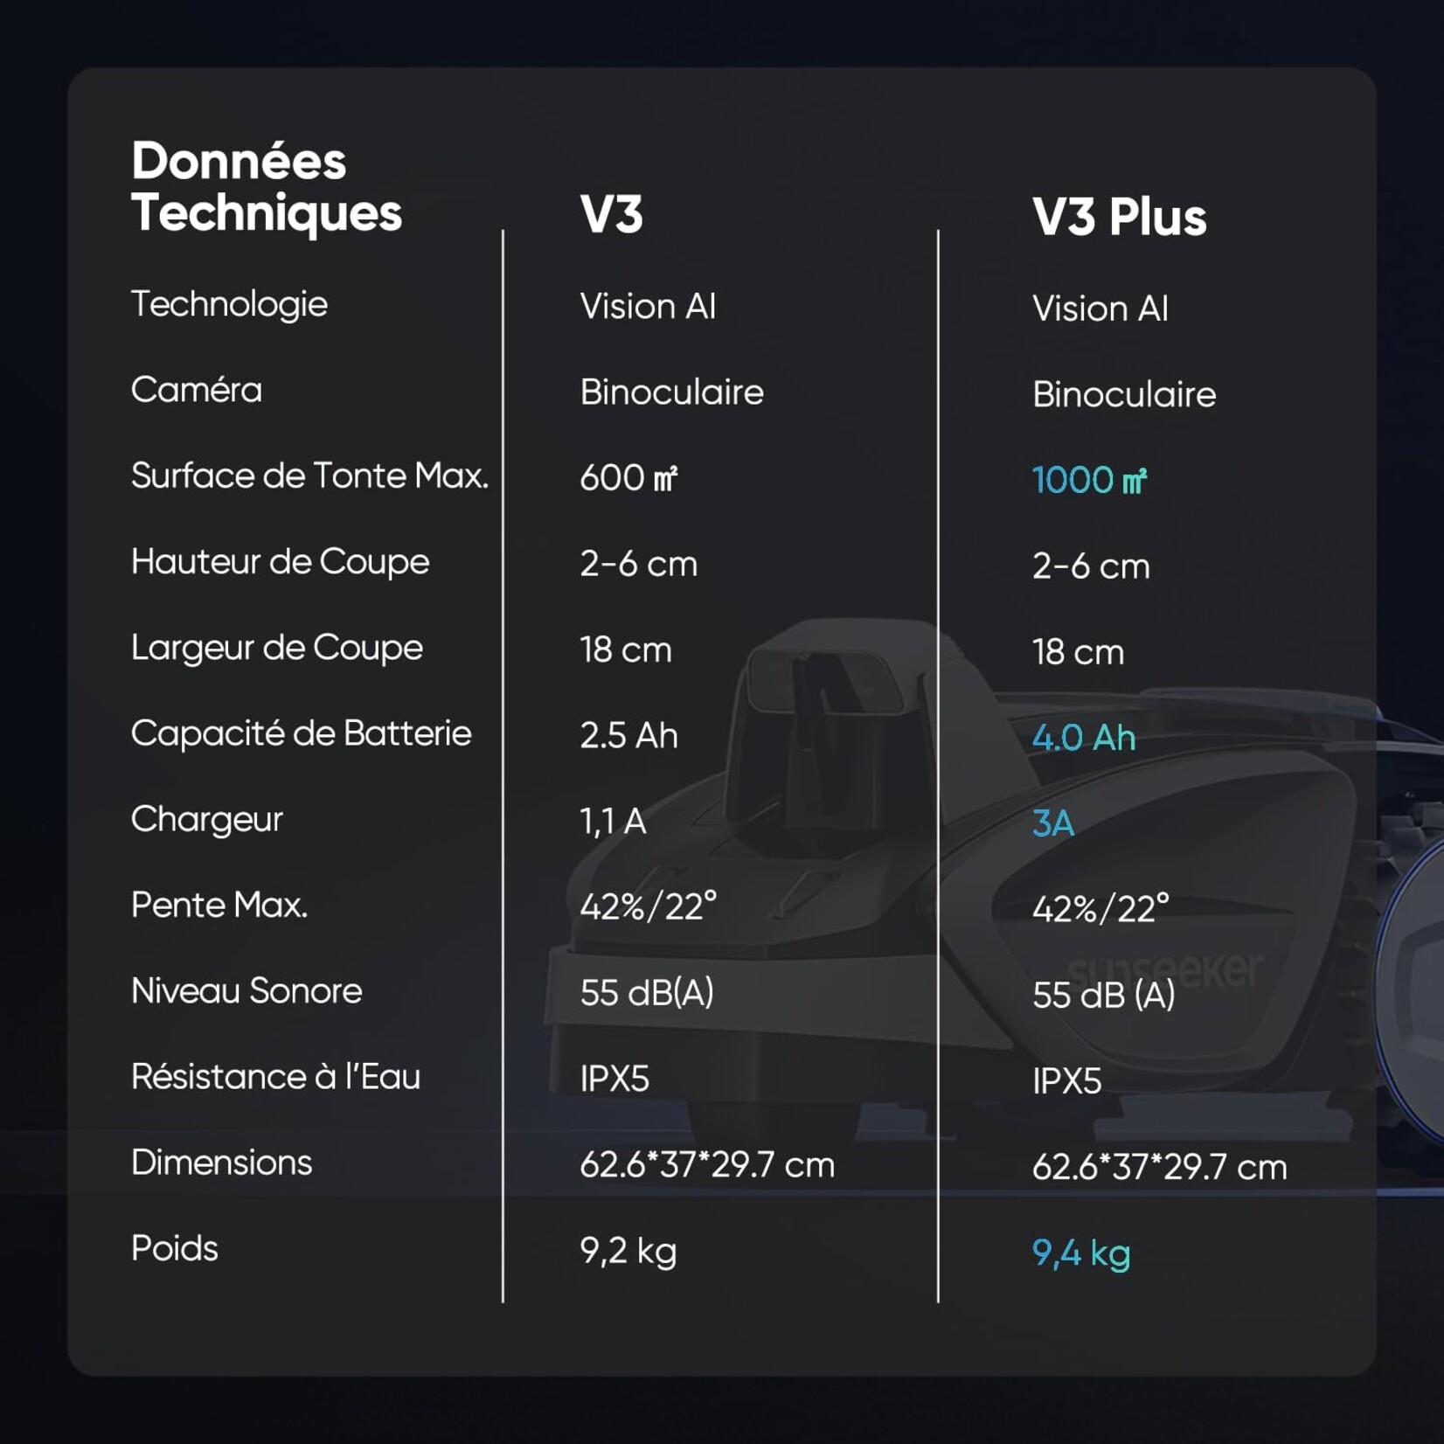The image size is (1444, 1444).
Task: Click the highlighted 1000 m² value
Action: point(1089,480)
